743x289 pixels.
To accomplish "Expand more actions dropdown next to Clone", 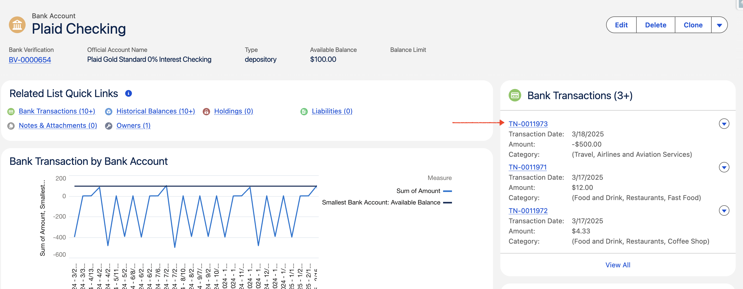I will pyautogui.click(x=719, y=25).
